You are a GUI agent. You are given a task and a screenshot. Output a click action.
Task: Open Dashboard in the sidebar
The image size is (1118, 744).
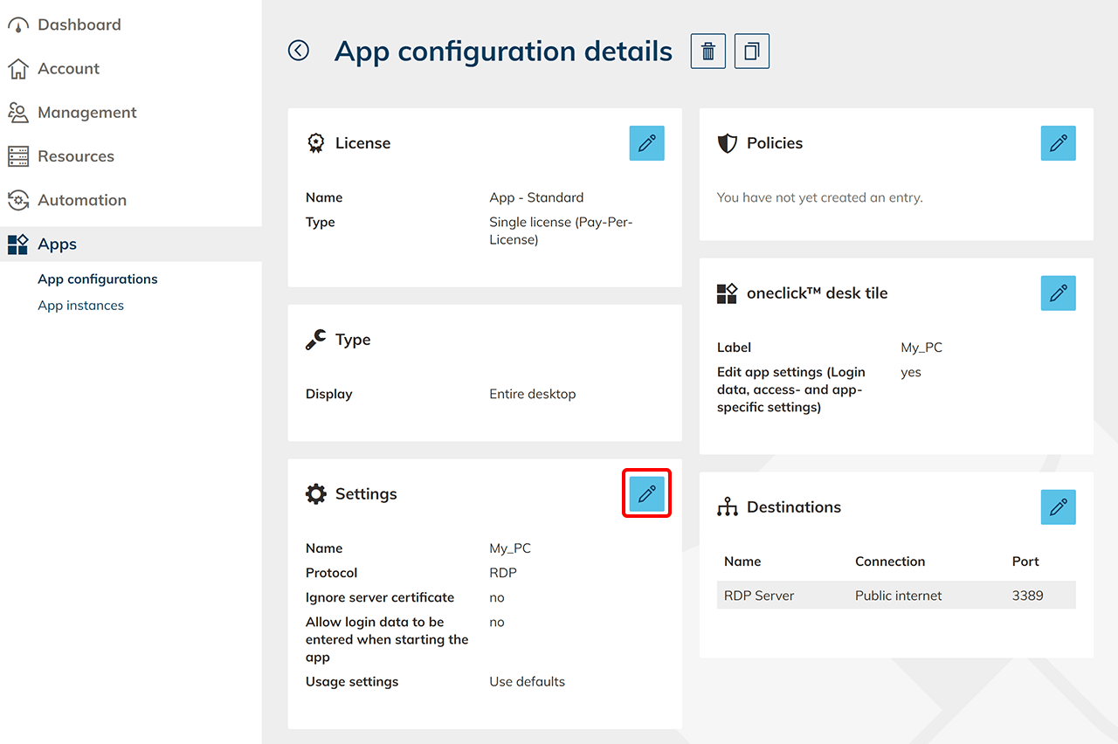79,25
